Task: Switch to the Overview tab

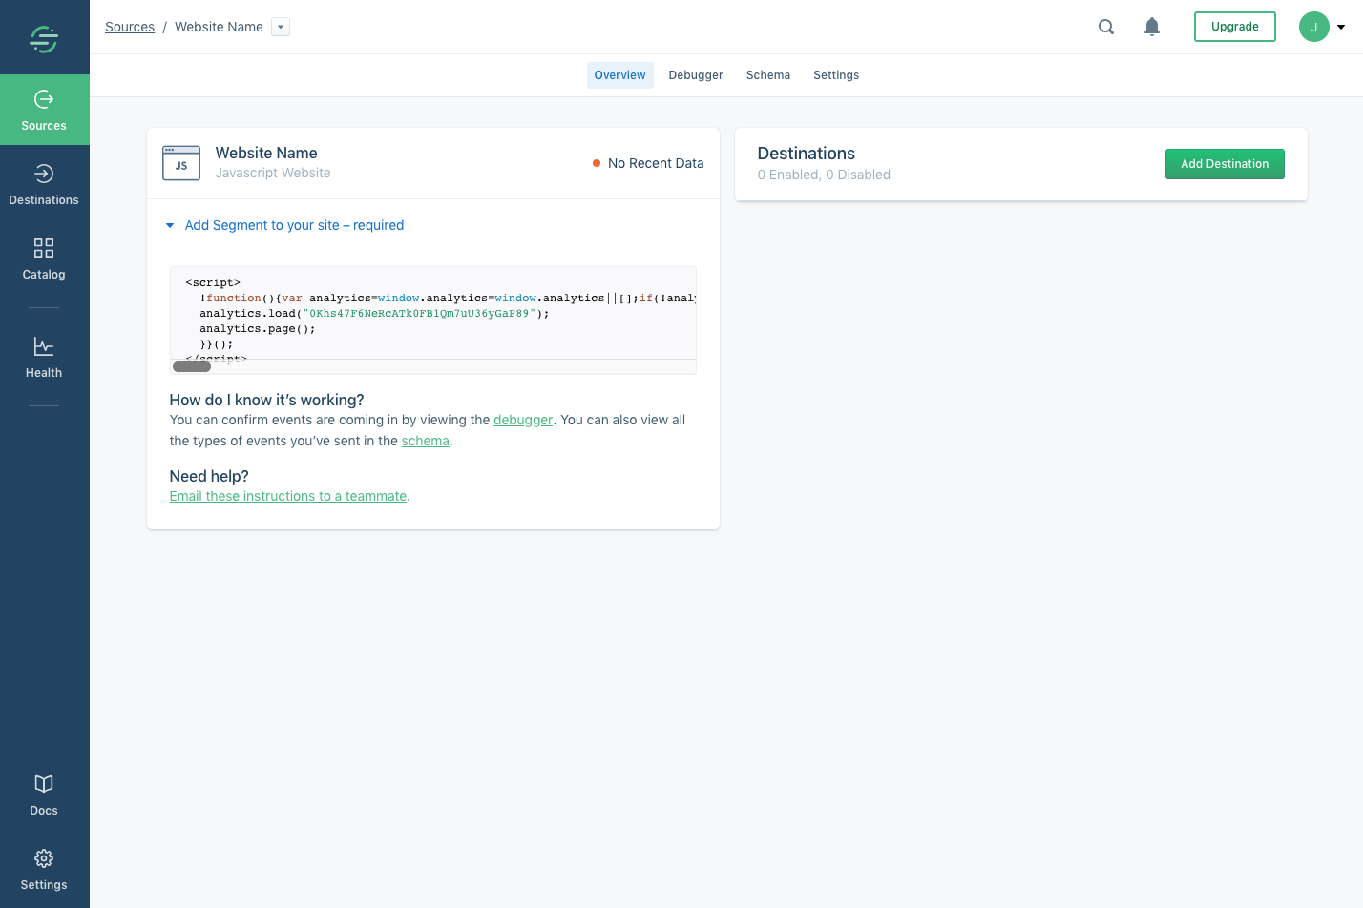Action: [620, 75]
